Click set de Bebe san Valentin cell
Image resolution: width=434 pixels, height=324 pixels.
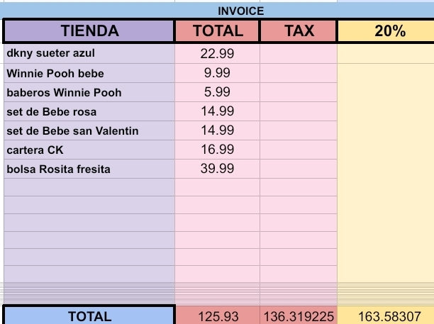click(89, 130)
